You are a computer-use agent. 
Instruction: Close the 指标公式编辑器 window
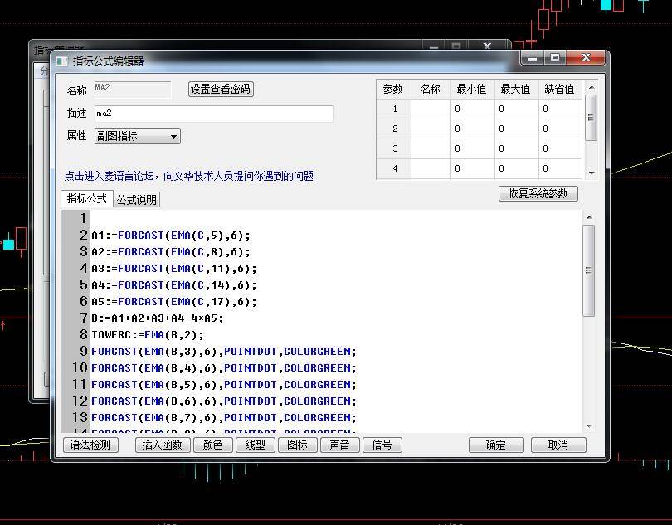coord(586,57)
